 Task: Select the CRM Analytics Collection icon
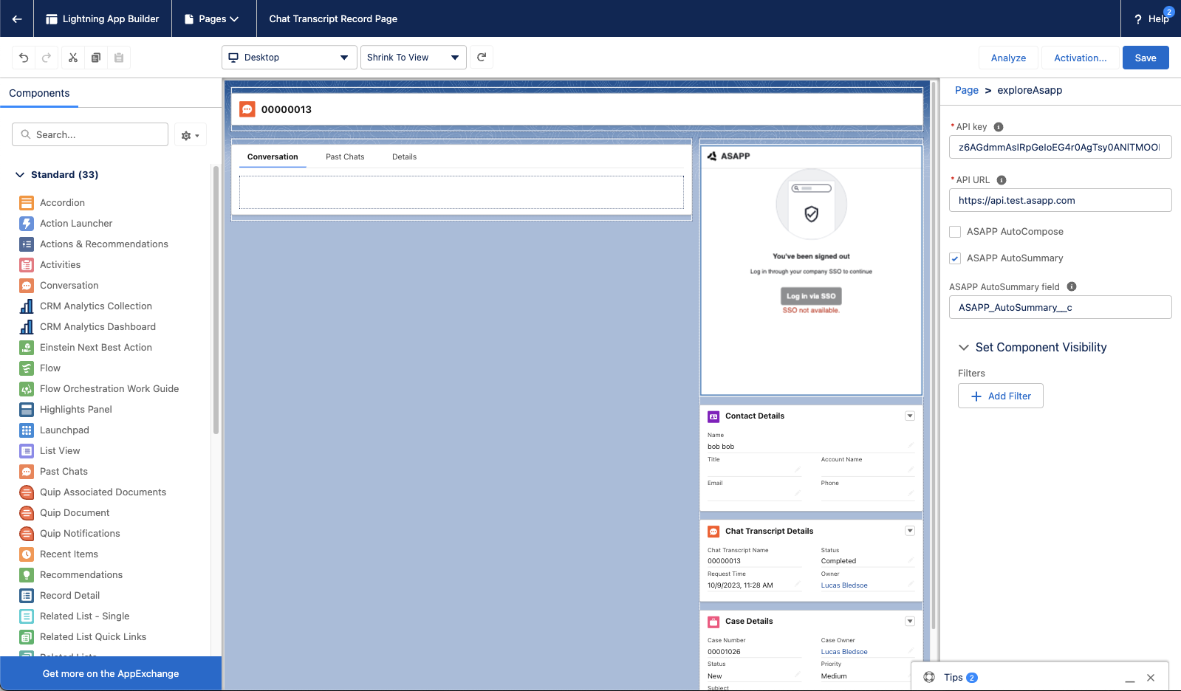(x=27, y=306)
